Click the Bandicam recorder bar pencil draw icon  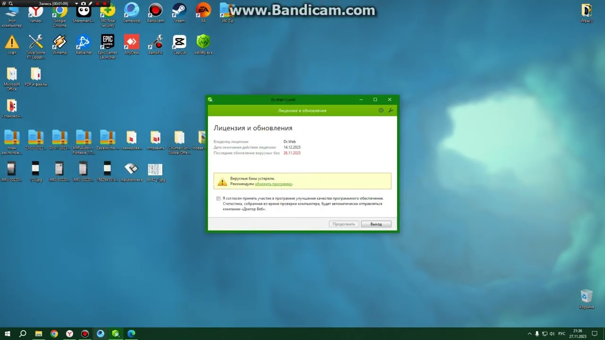coord(90,3)
